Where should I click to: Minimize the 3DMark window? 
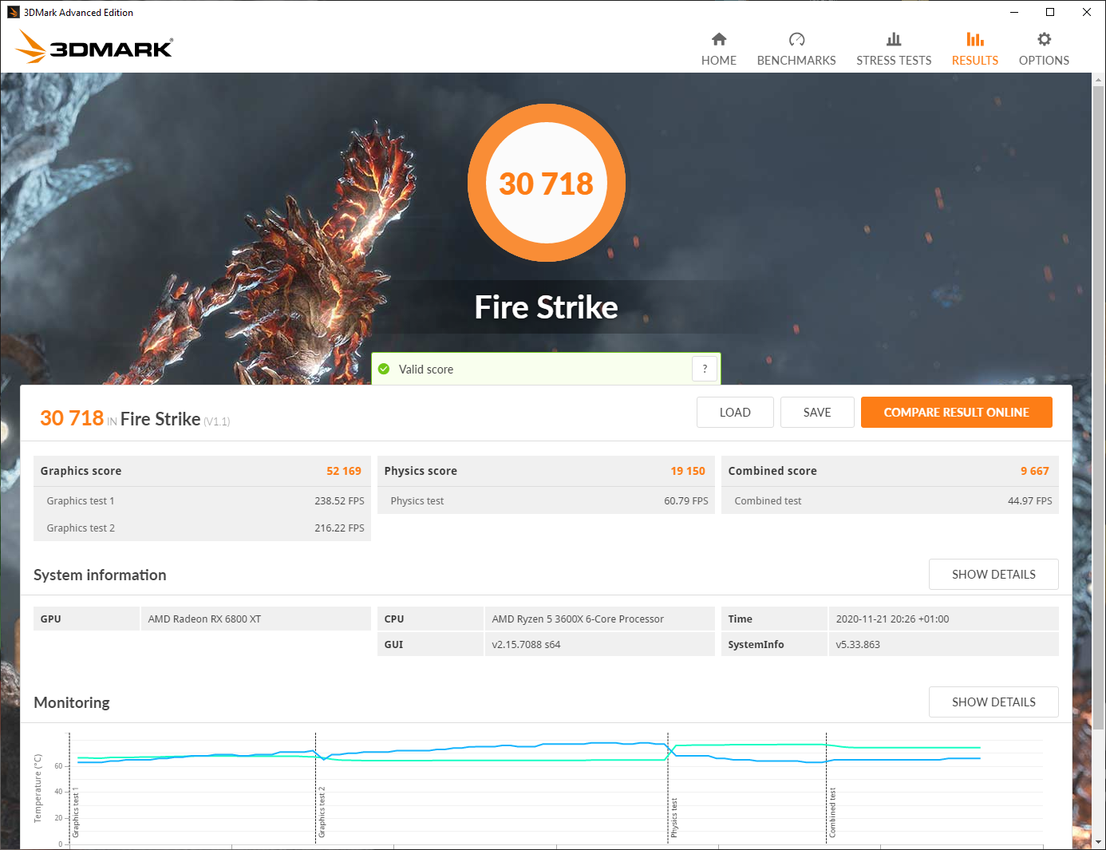point(1014,12)
